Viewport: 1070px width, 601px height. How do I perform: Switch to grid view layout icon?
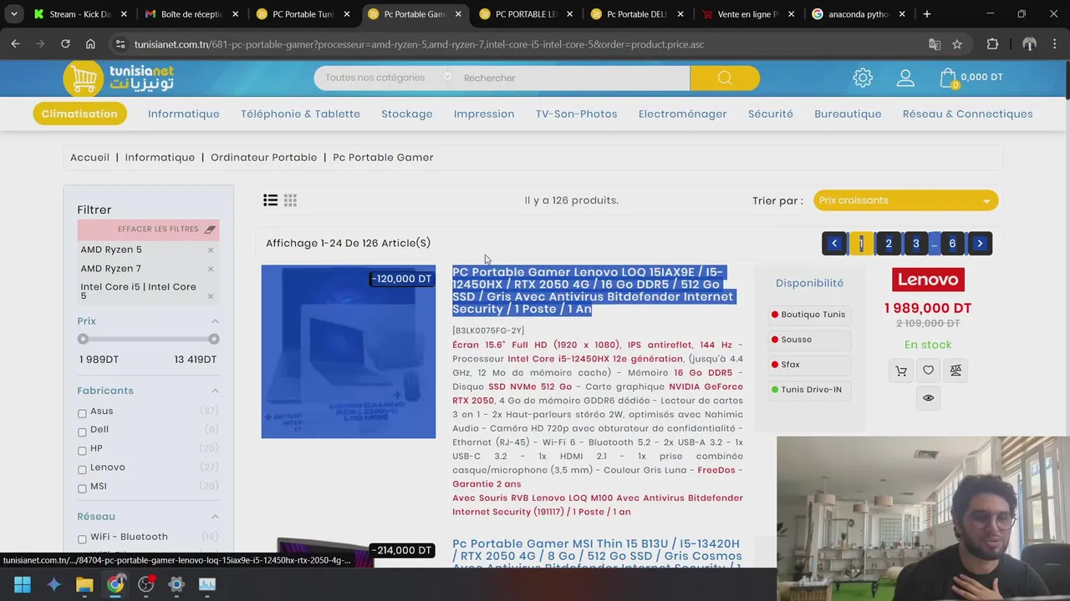290,200
